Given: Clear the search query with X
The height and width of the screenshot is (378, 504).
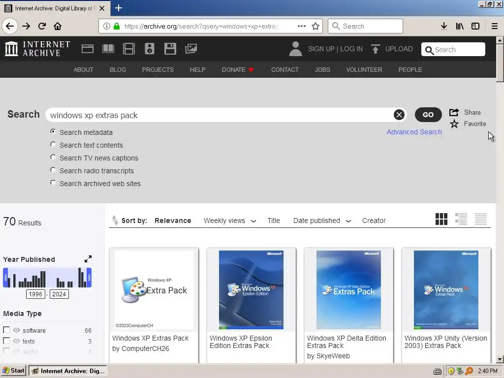Looking at the screenshot, I should [399, 115].
